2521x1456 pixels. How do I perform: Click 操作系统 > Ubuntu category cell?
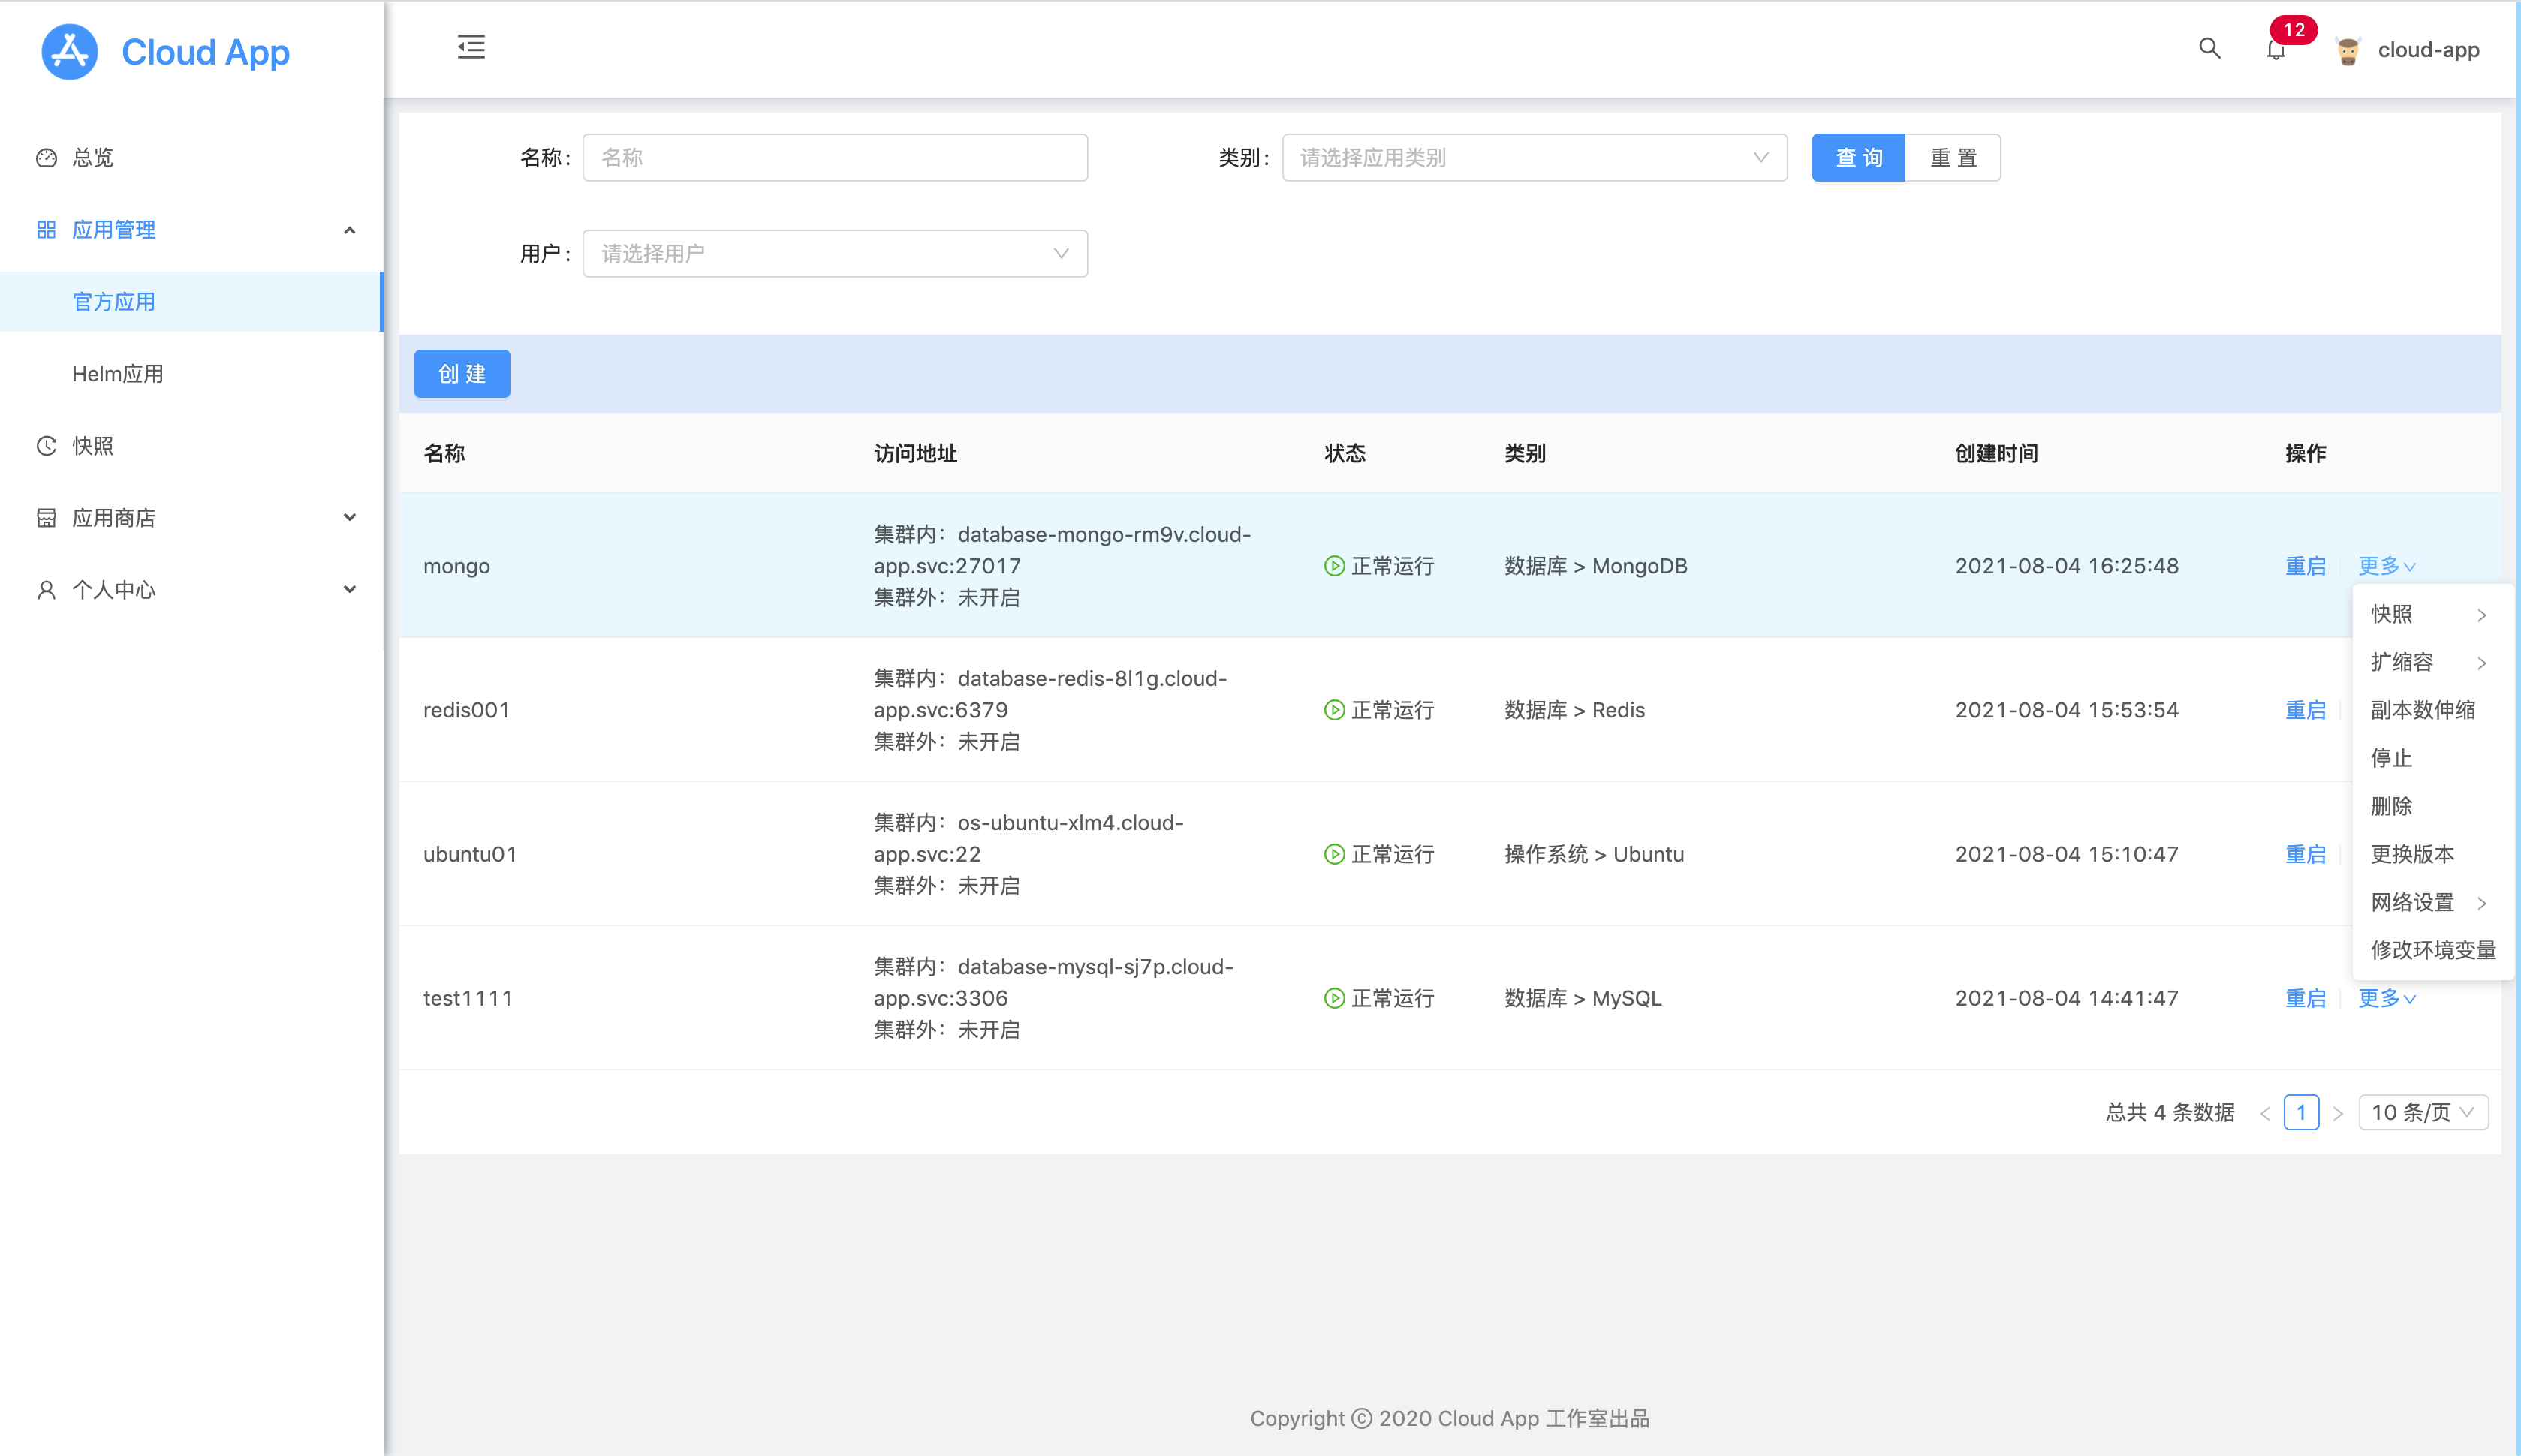click(x=1594, y=854)
